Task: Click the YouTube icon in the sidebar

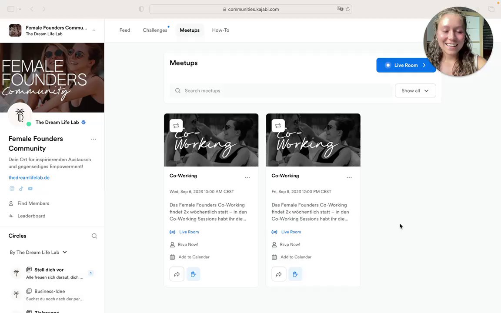Action: point(30,189)
